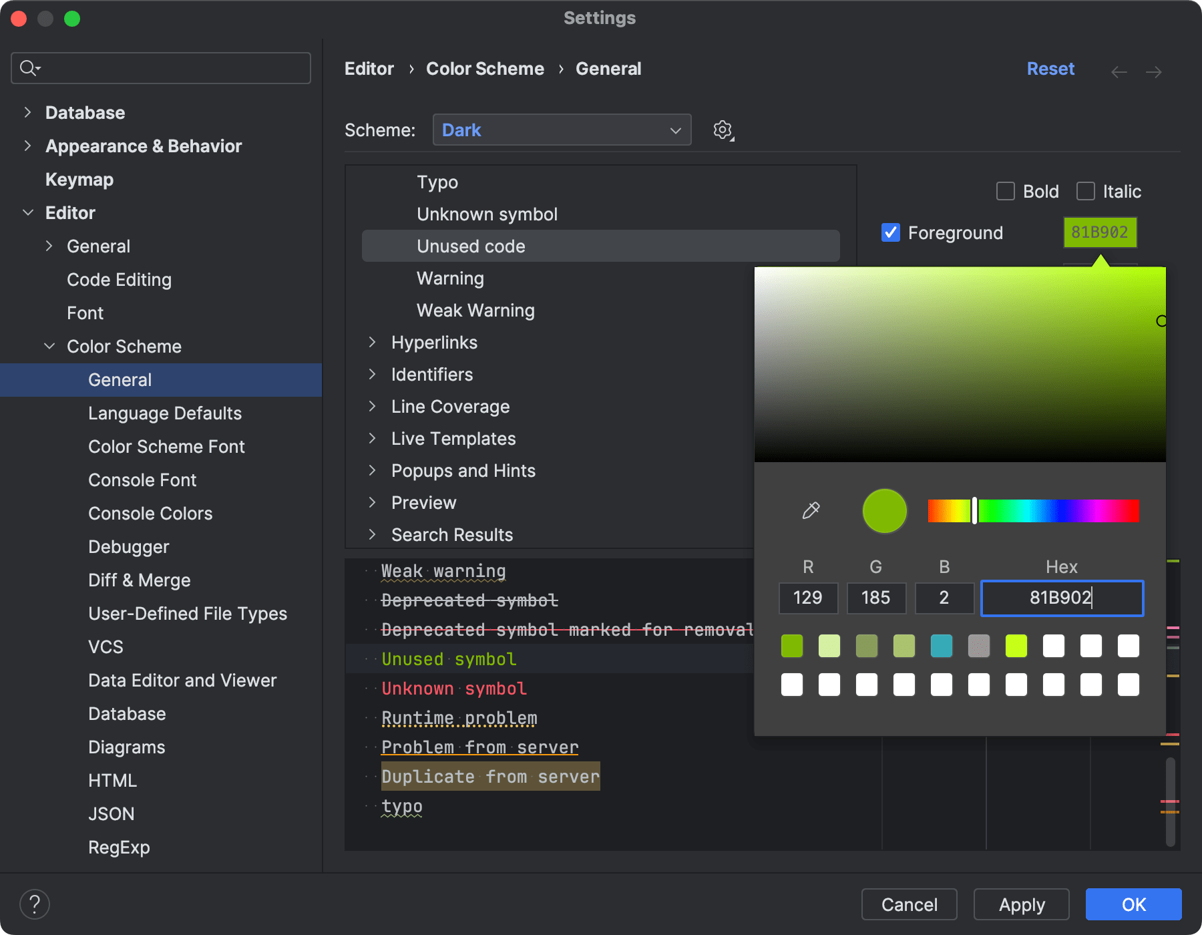This screenshot has width=1202, height=935.
Task: Expand the Database section in sidebar
Action: (x=27, y=112)
